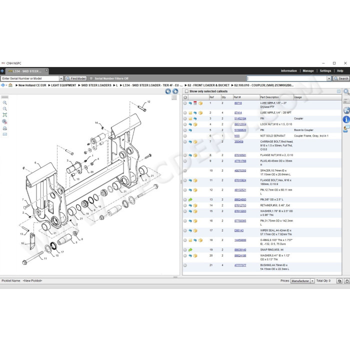The height and width of the screenshot is (350, 350).
Task: Print the parts diagram
Action: [x=4, y=128]
